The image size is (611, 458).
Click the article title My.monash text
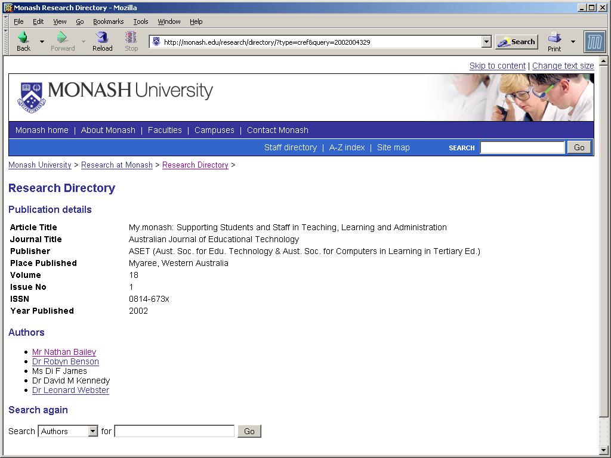point(288,227)
